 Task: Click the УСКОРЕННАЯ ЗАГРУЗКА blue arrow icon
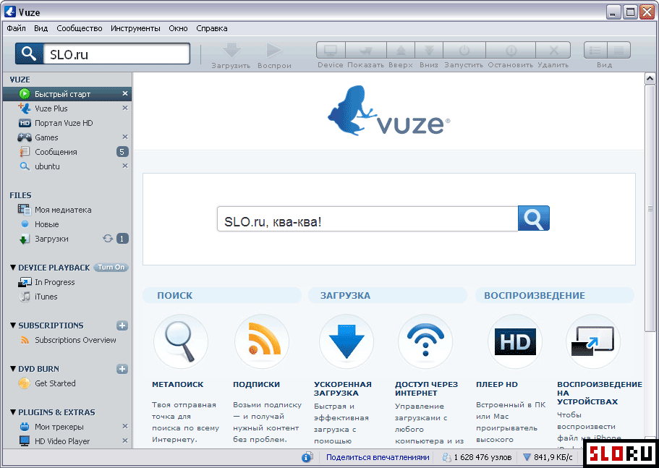coord(346,341)
